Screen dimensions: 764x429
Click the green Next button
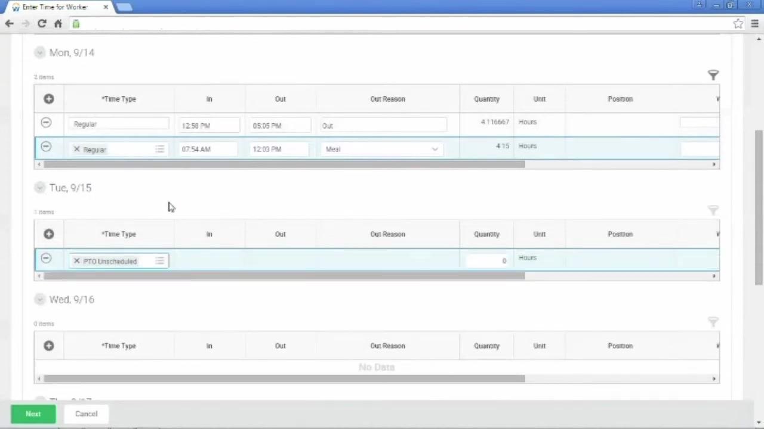pos(33,414)
